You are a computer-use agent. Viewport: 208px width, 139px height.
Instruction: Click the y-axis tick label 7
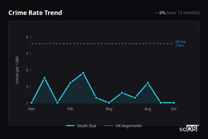click(x=27, y=54)
